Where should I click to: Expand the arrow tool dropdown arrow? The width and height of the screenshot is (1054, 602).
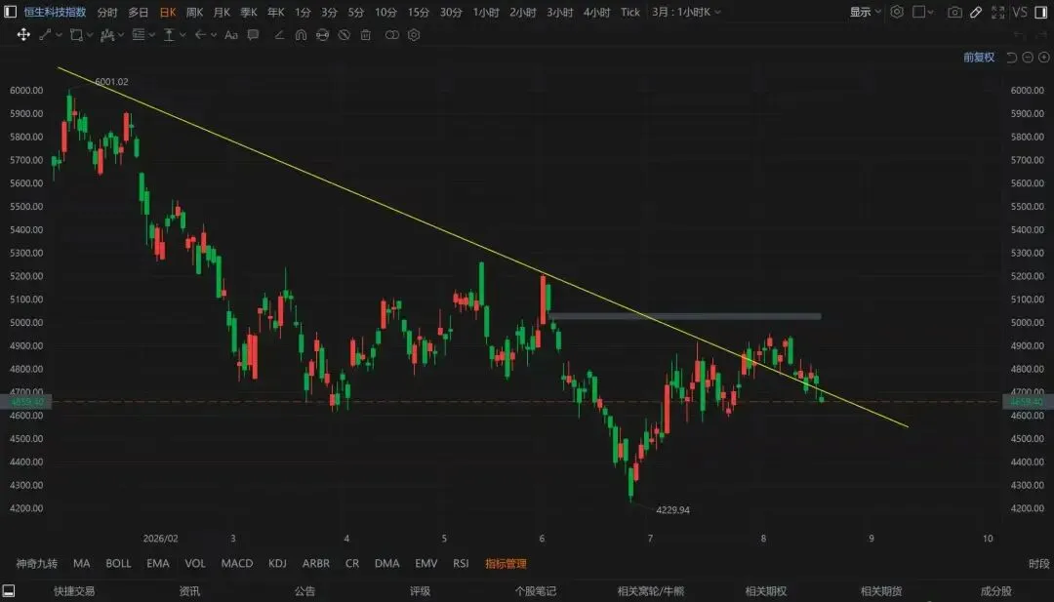pos(214,35)
